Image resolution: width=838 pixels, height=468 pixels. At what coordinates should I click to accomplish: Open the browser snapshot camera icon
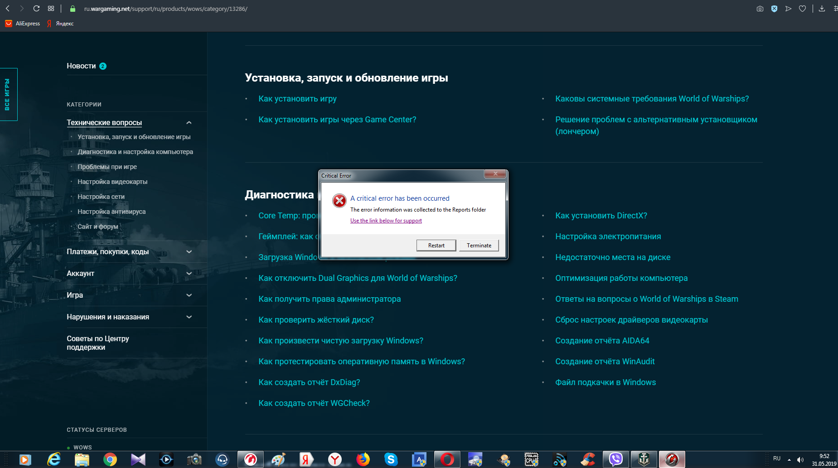760,9
